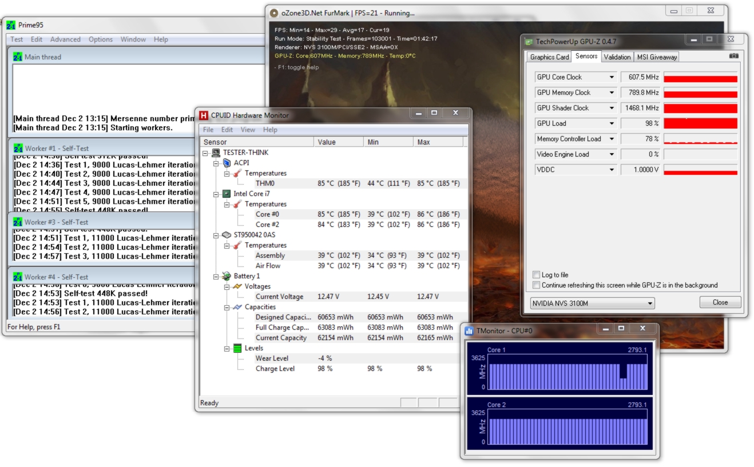This screenshot has height=467, width=754.
Task: Open the GPU Core Clock dropdown
Action: point(611,77)
